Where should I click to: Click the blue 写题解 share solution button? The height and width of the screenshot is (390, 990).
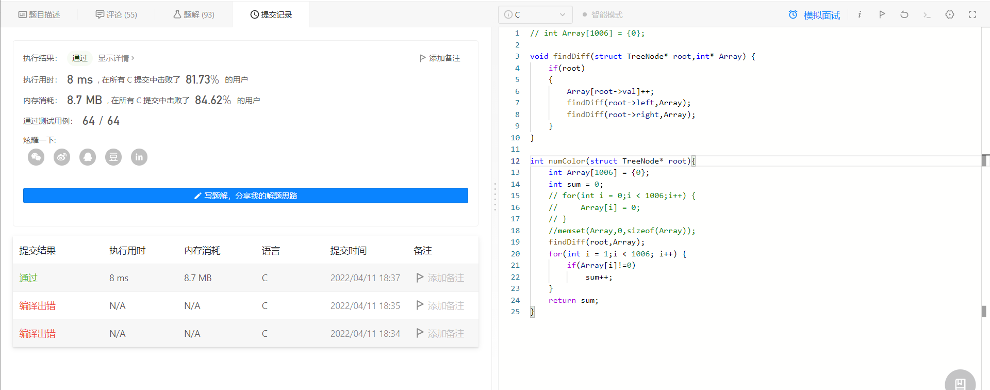(x=245, y=196)
